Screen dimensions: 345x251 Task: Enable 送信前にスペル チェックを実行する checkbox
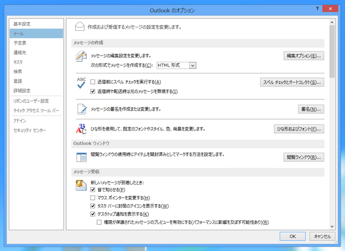[x=93, y=82]
